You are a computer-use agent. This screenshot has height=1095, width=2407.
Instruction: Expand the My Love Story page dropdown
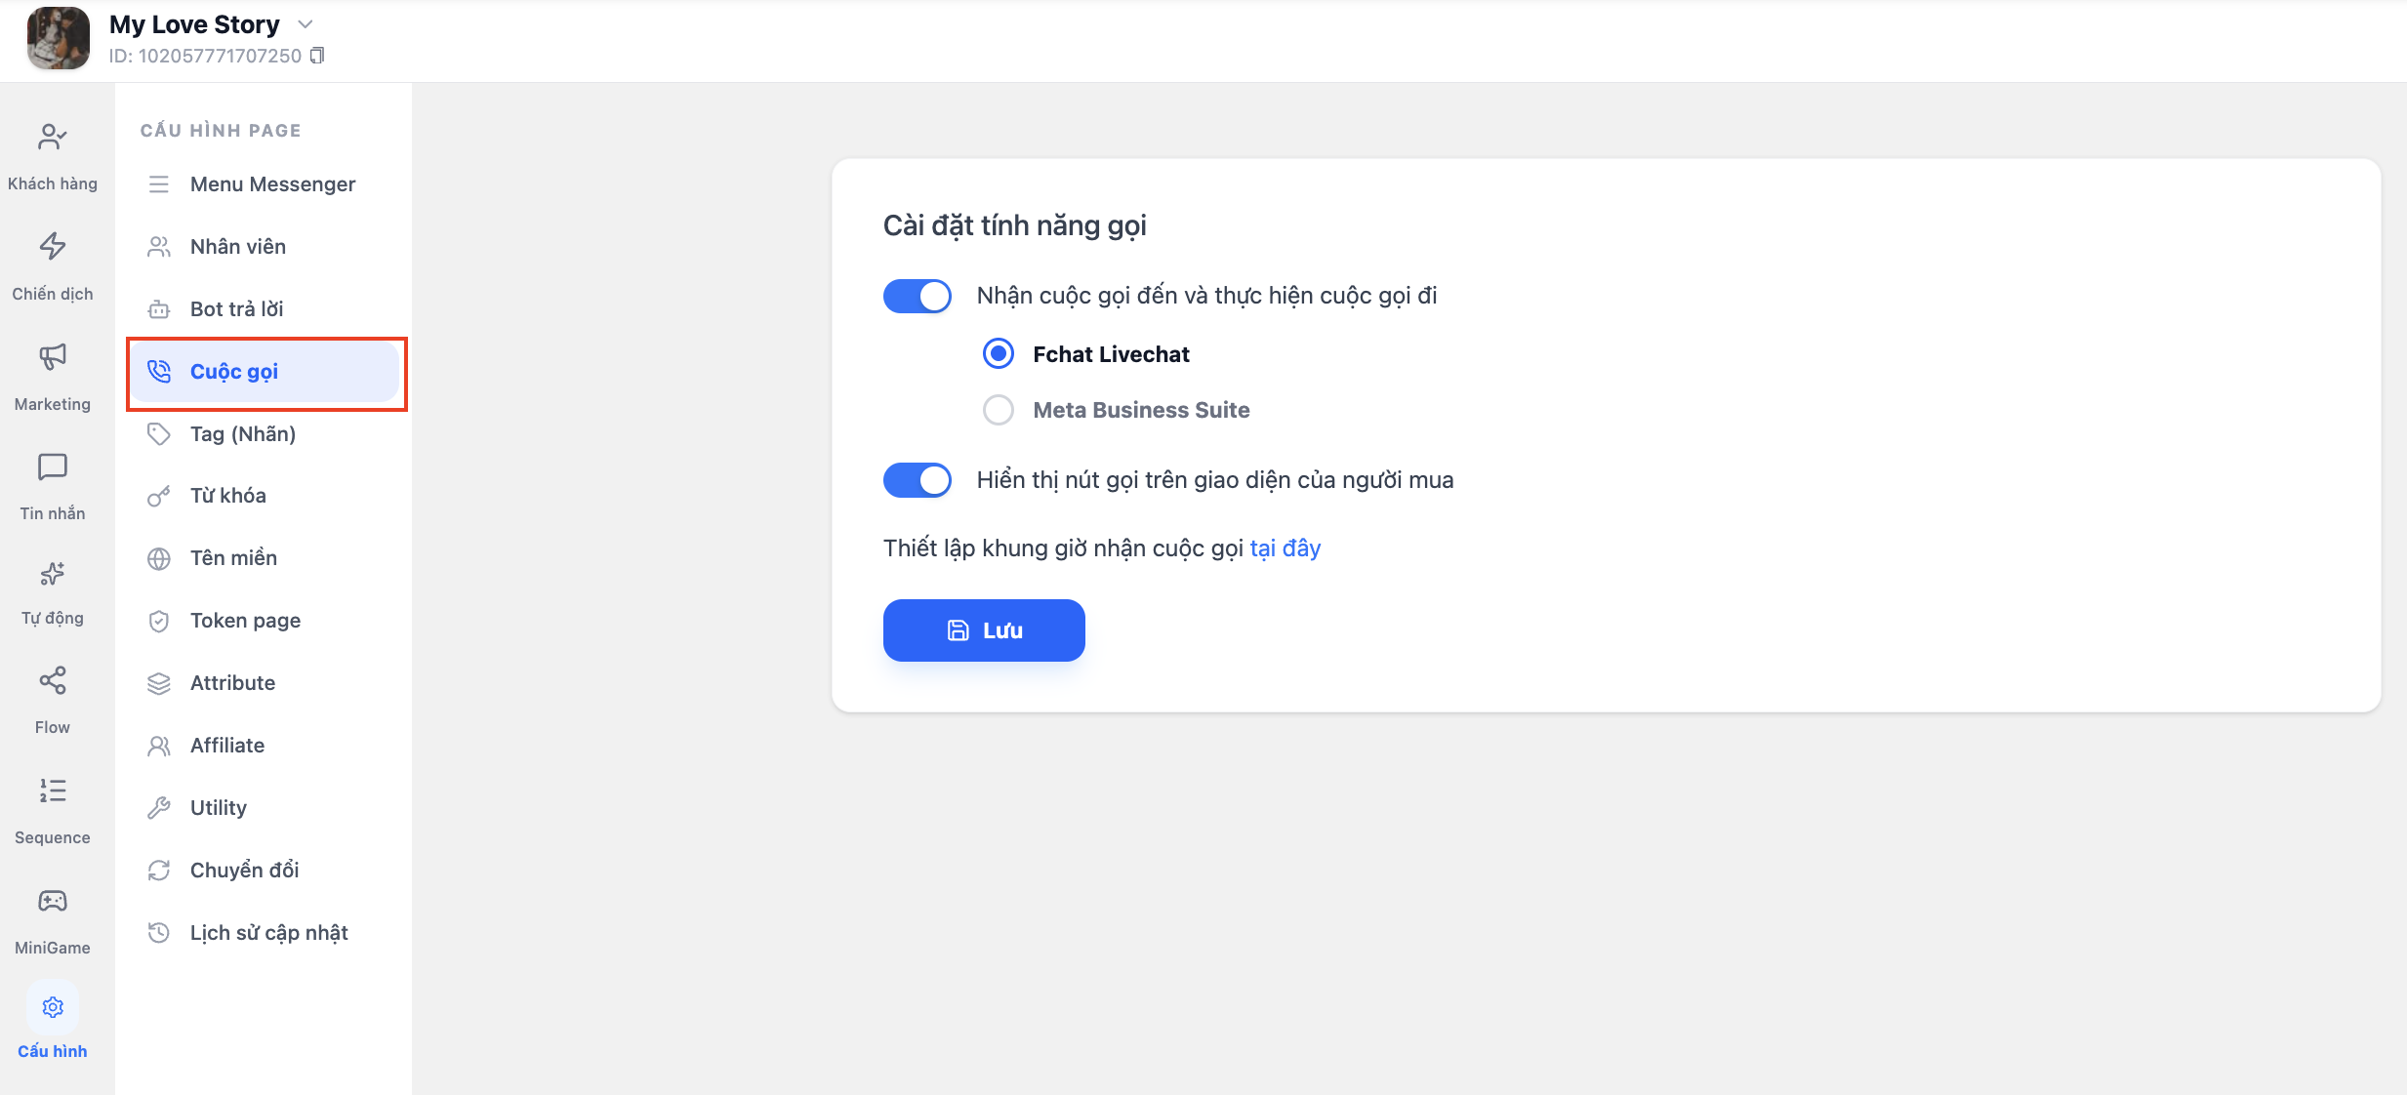click(x=306, y=24)
